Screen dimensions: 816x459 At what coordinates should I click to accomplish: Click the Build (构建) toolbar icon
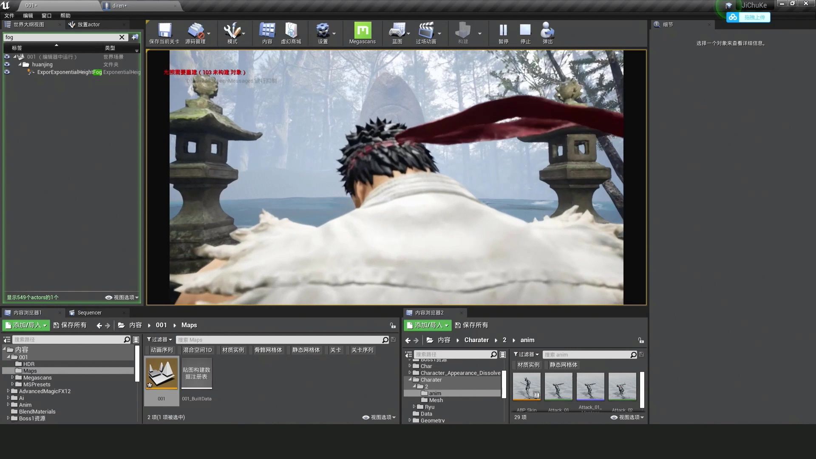(x=463, y=33)
